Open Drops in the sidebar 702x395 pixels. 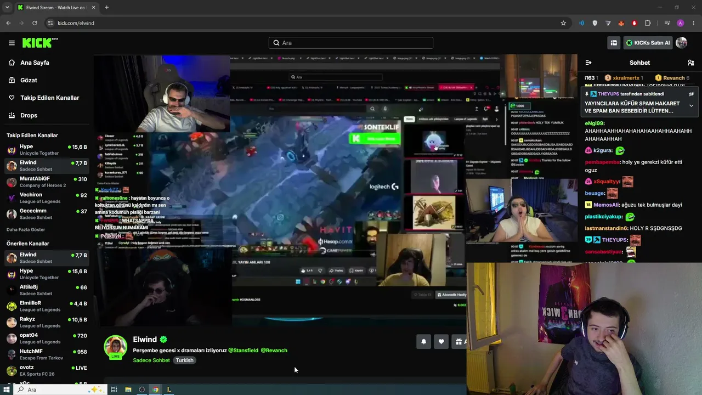click(x=29, y=115)
